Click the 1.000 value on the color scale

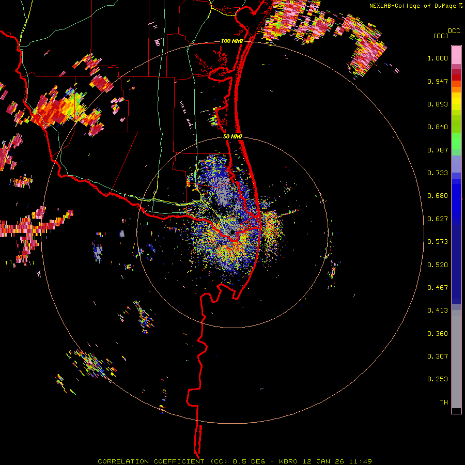click(438, 58)
